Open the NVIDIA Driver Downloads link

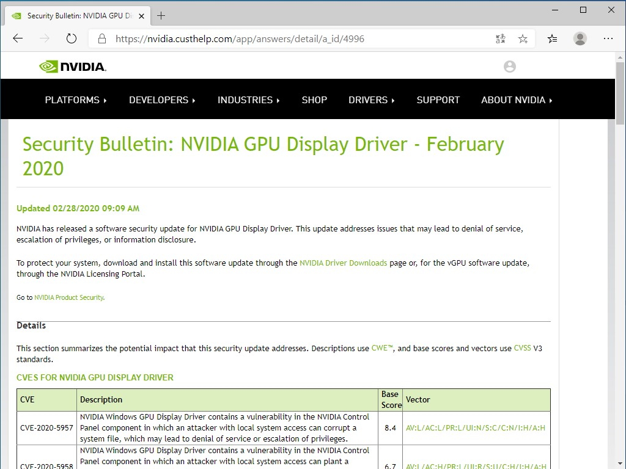pyautogui.click(x=344, y=263)
